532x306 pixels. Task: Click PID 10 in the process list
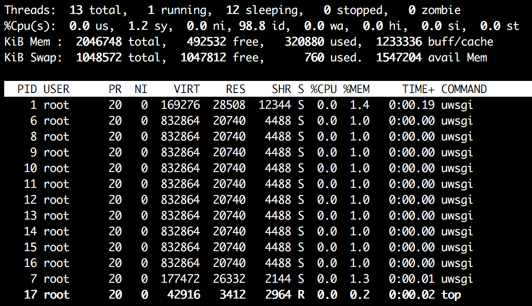coord(30,168)
